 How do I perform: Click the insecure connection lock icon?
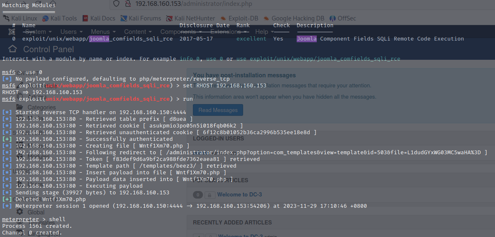[128, 3]
